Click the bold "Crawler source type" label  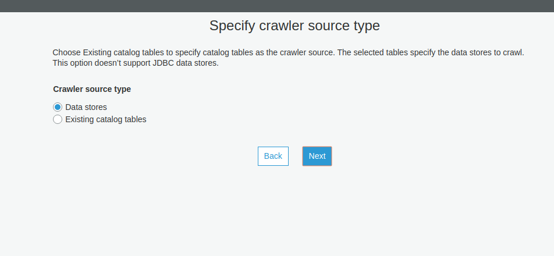coord(92,89)
